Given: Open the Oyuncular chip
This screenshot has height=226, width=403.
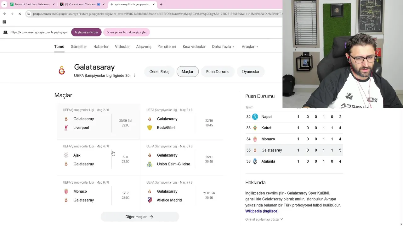Looking at the screenshot, I should [251, 72].
